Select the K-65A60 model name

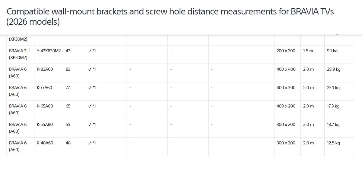point(45,106)
